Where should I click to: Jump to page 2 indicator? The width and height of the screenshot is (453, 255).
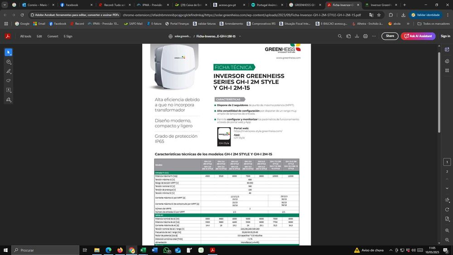coord(447,172)
